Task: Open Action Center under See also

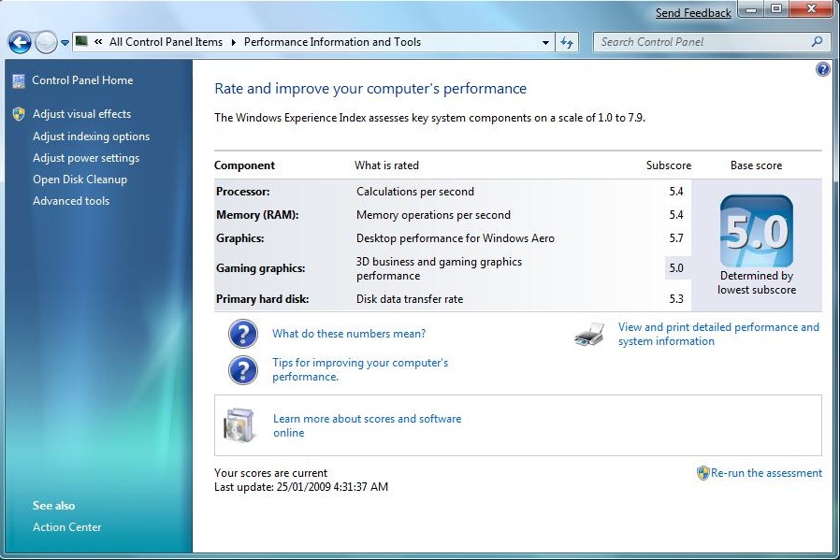Action: click(67, 527)
